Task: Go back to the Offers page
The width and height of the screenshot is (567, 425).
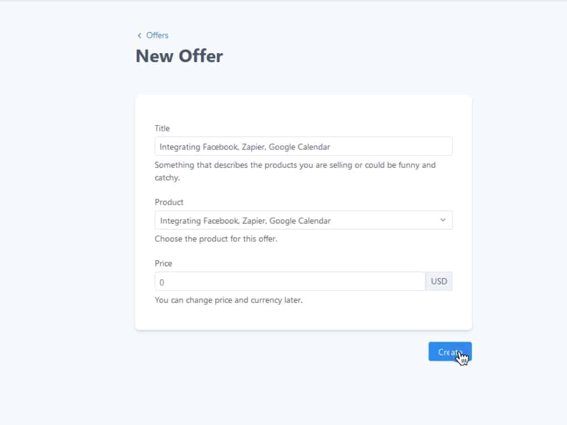Action: point(157,35)
